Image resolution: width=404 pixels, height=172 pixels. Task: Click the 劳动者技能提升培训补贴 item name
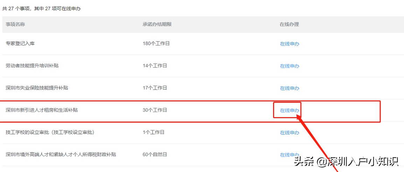click(32, 66)
